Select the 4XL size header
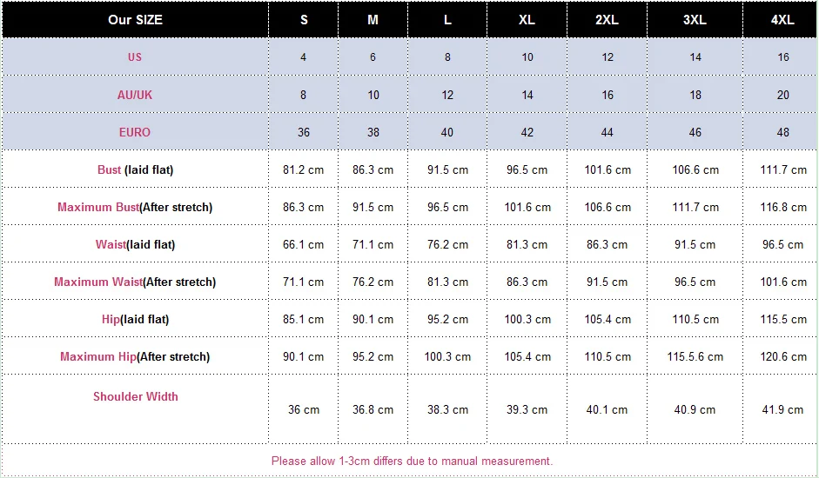The height and width of the screenshot is (478, 819). tap(782, 20)
